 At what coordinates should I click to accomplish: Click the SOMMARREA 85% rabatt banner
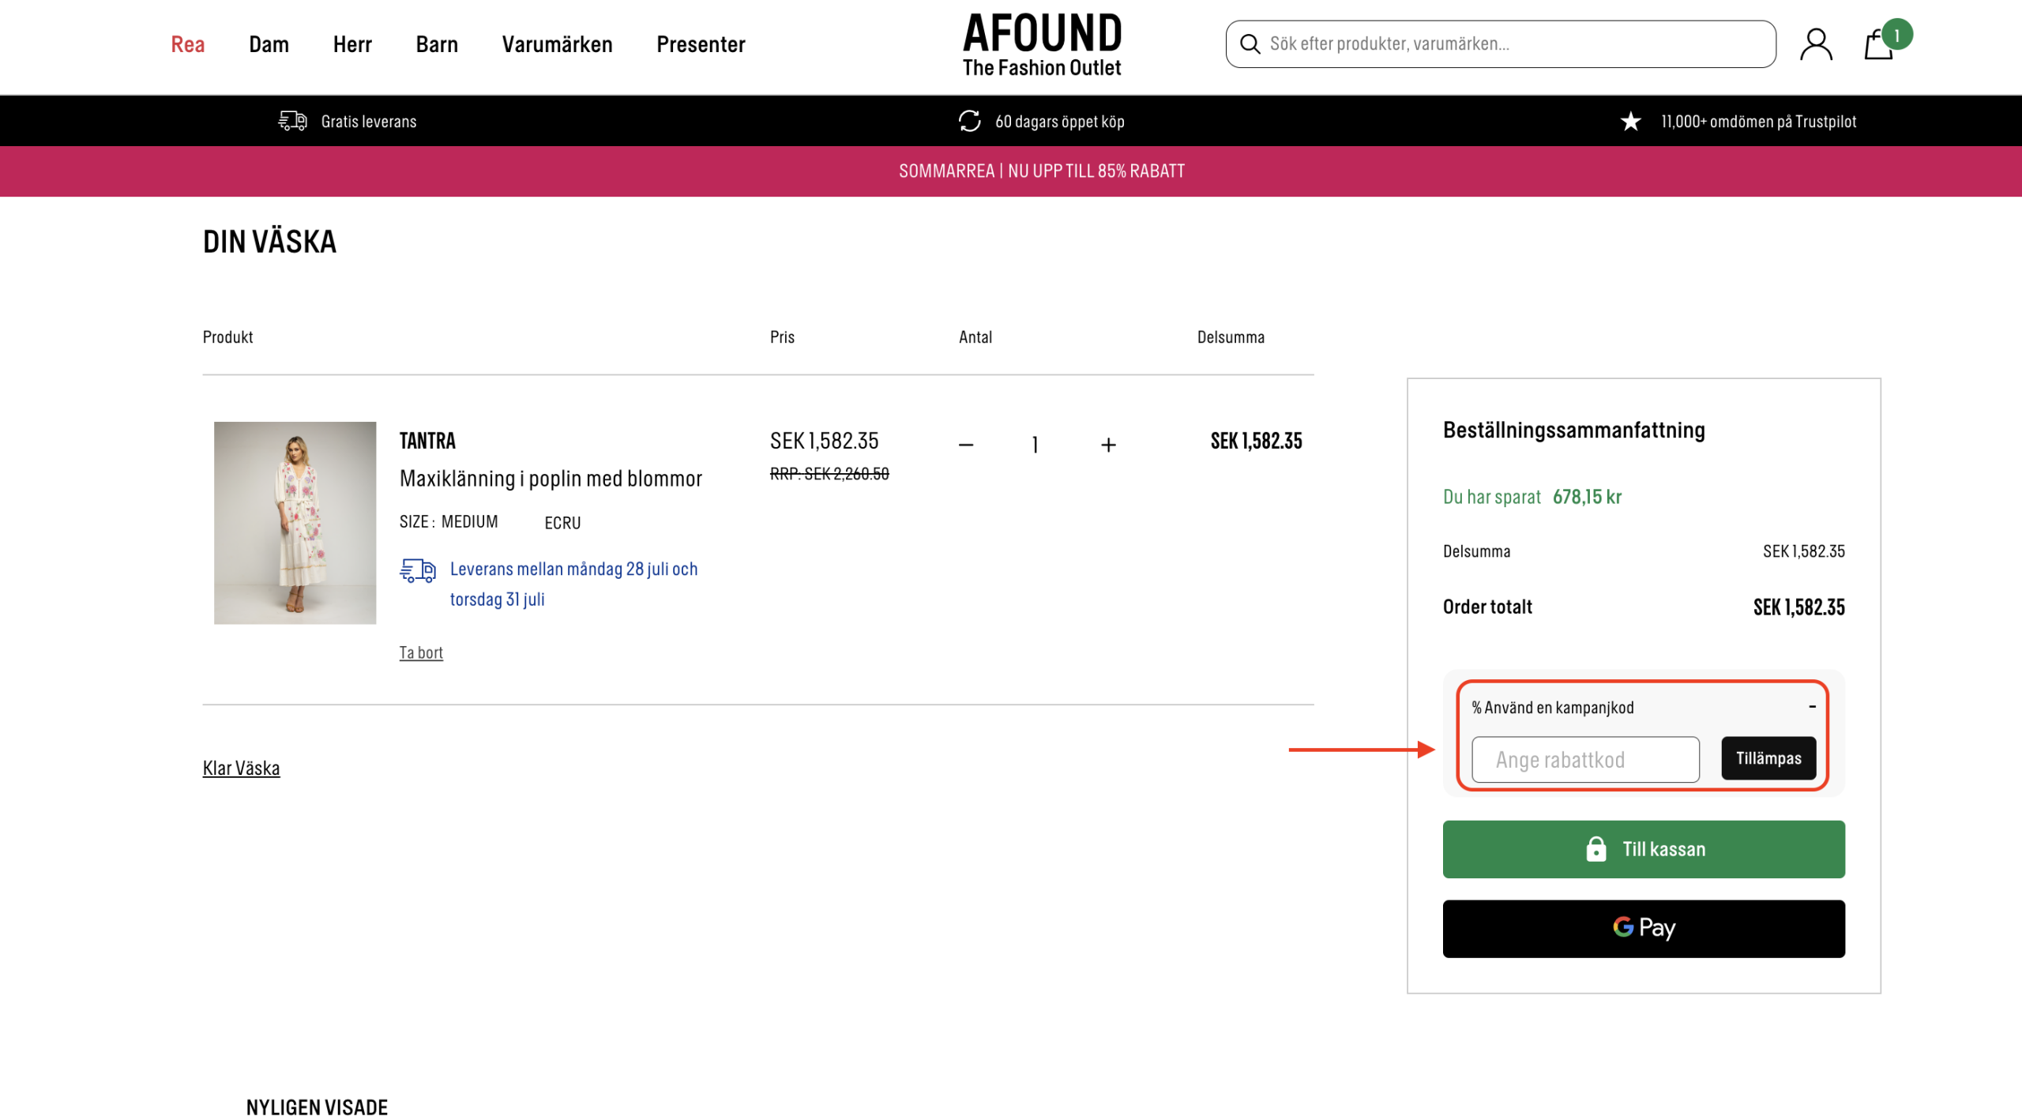tap(1042, 171)
